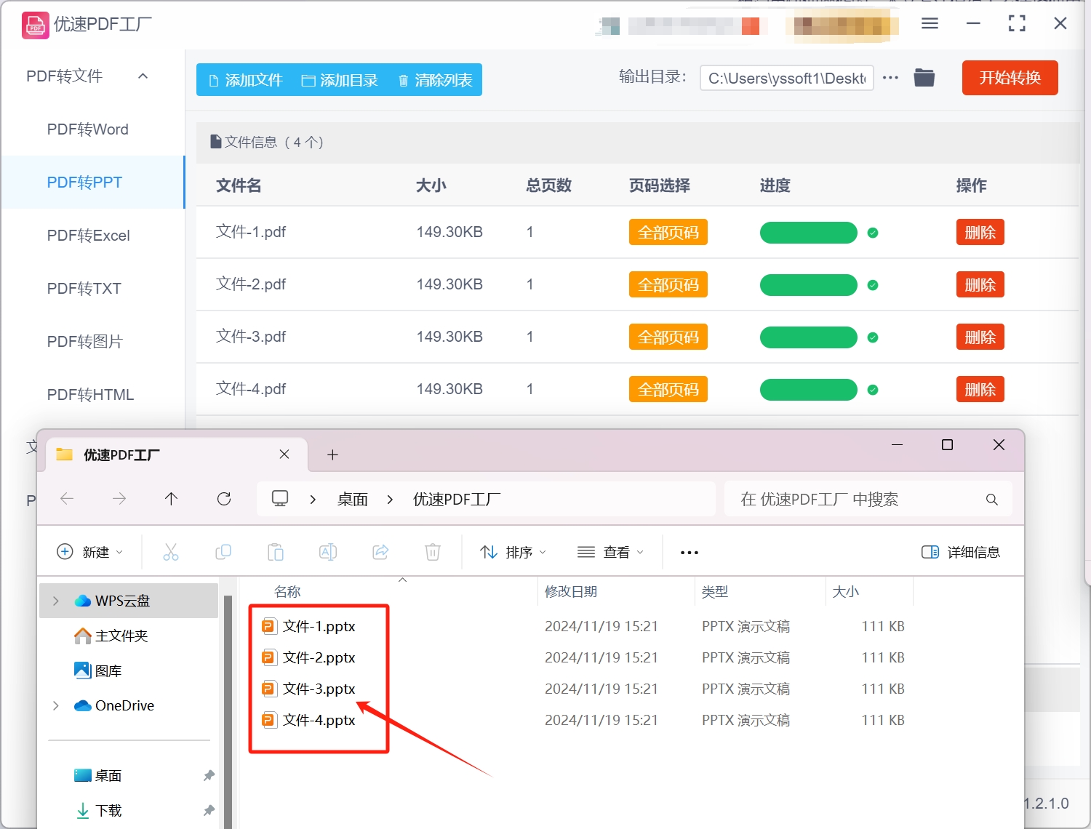Expand the WPS云盘 tree node
The image size is (1091, 829).
pyautogui.click(x=56, y=601)
